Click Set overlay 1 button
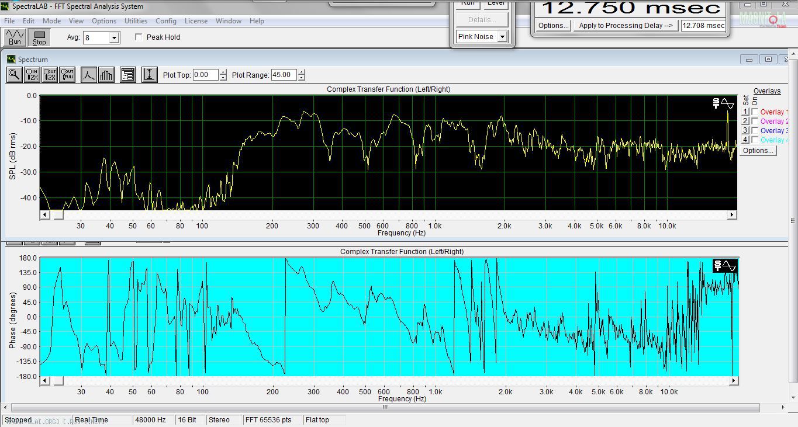 pyautogui.click(x=745, y=112)
